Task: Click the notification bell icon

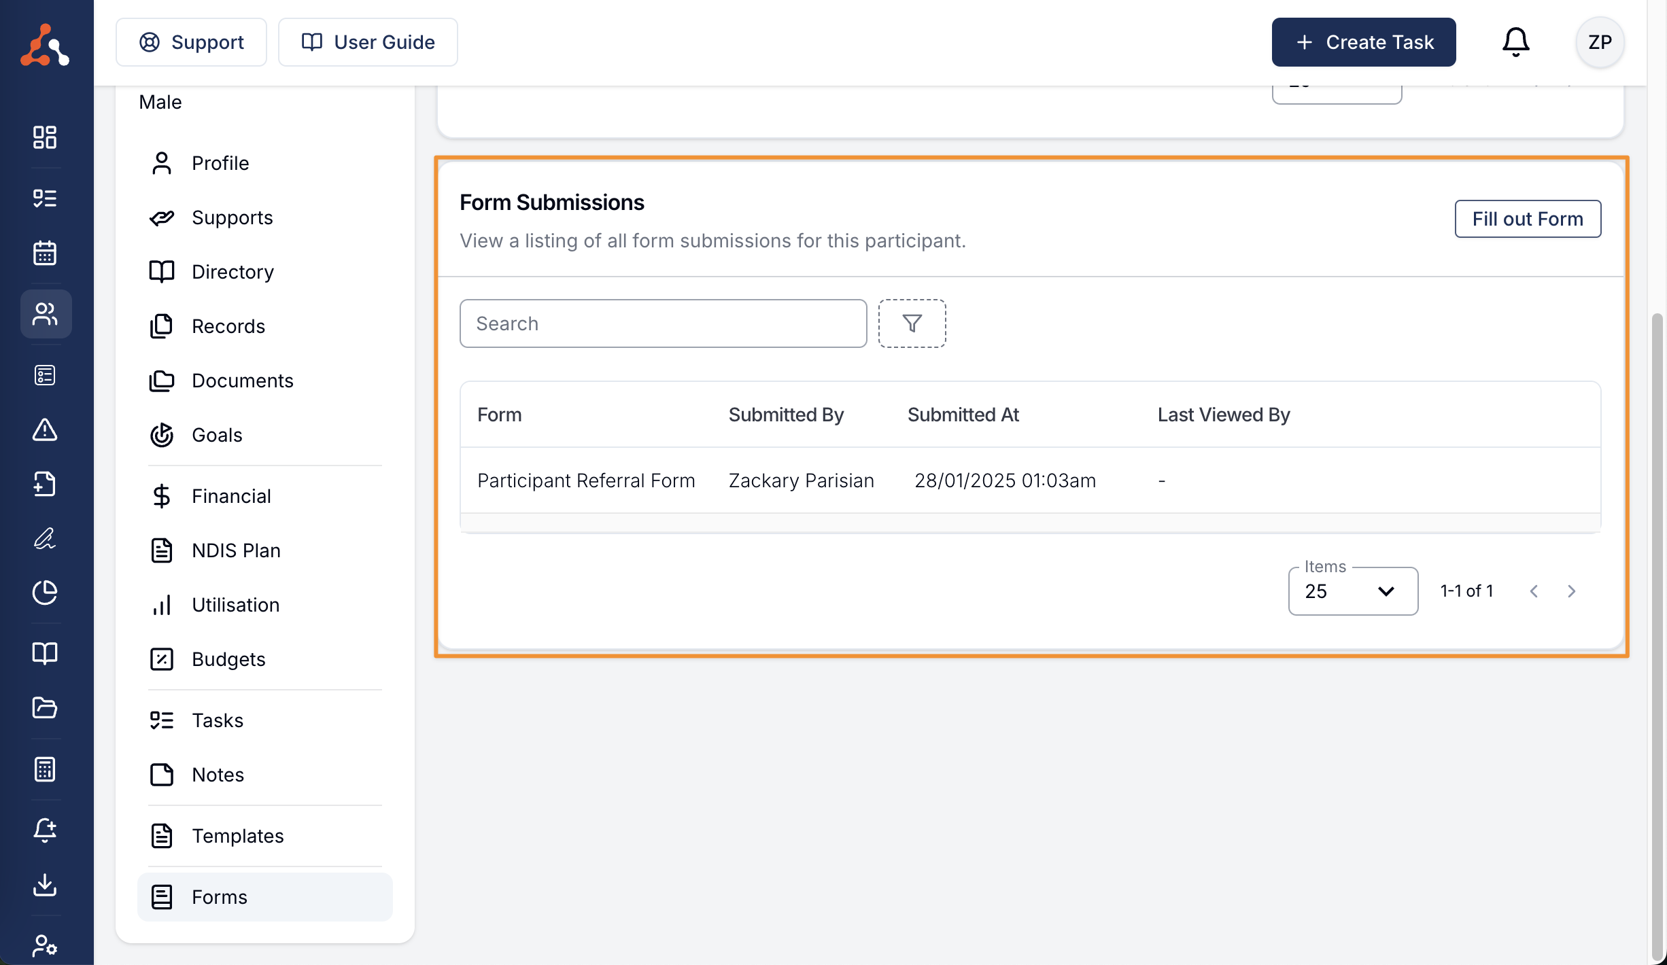Action: [x=1515, y=42]
